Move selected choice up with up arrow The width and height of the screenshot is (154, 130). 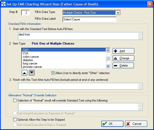(x=25, y=73)
